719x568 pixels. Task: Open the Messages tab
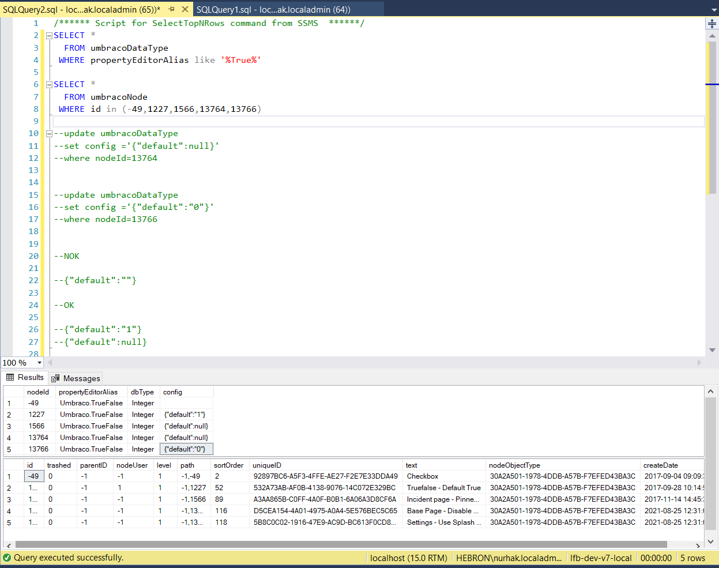pos(76,378)
